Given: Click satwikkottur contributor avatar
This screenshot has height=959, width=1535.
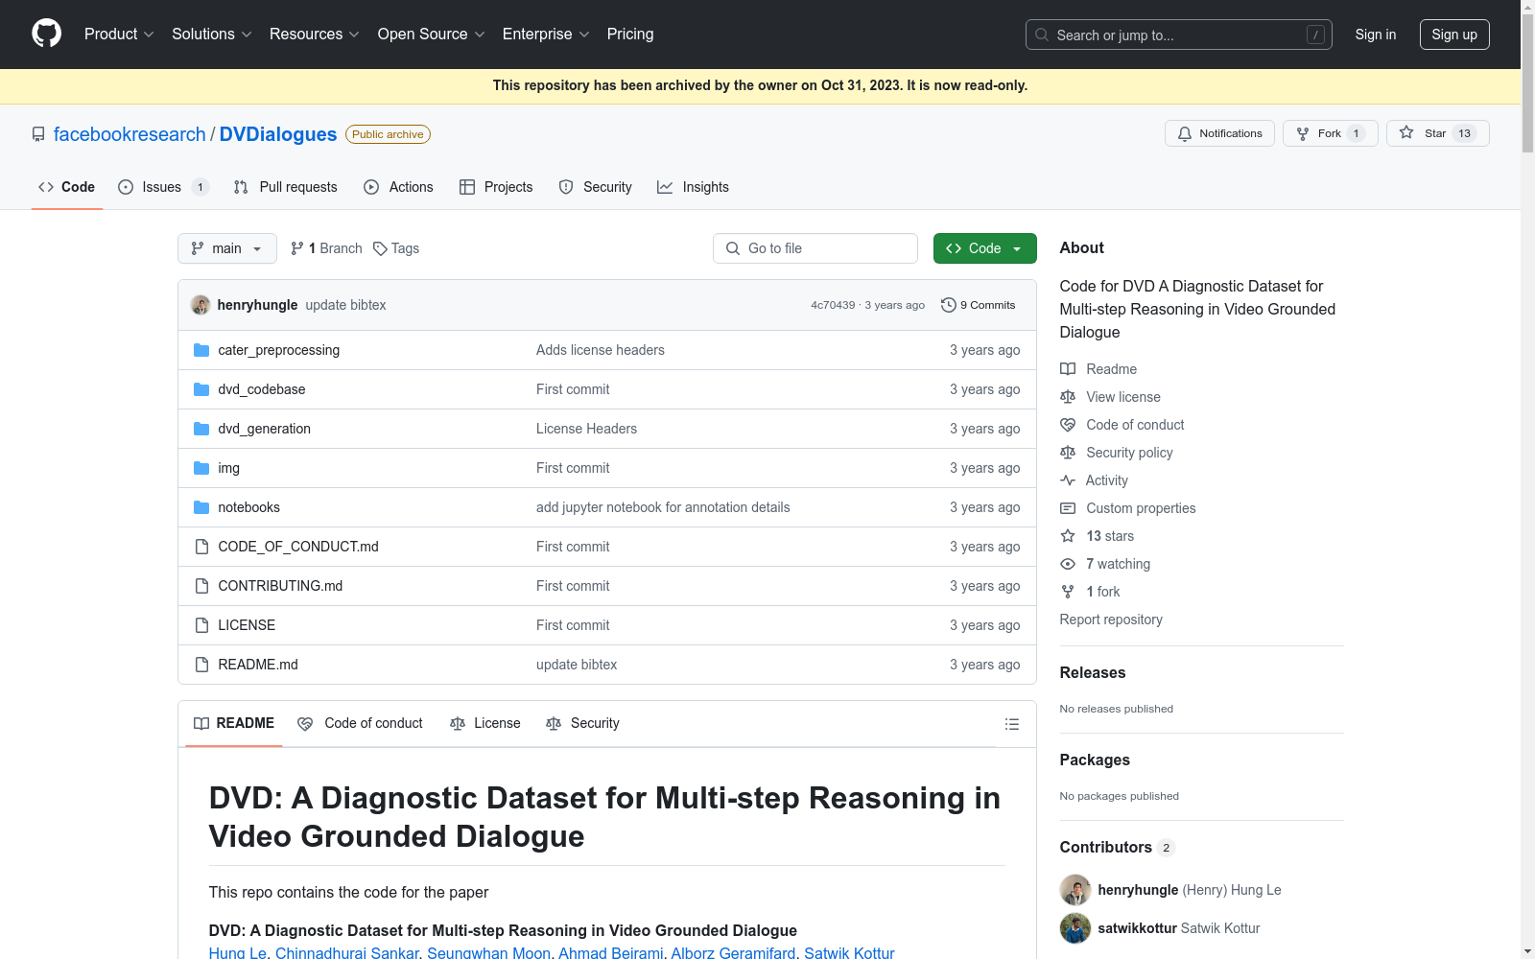Looking at the screenshot, I should [1074, 928].
